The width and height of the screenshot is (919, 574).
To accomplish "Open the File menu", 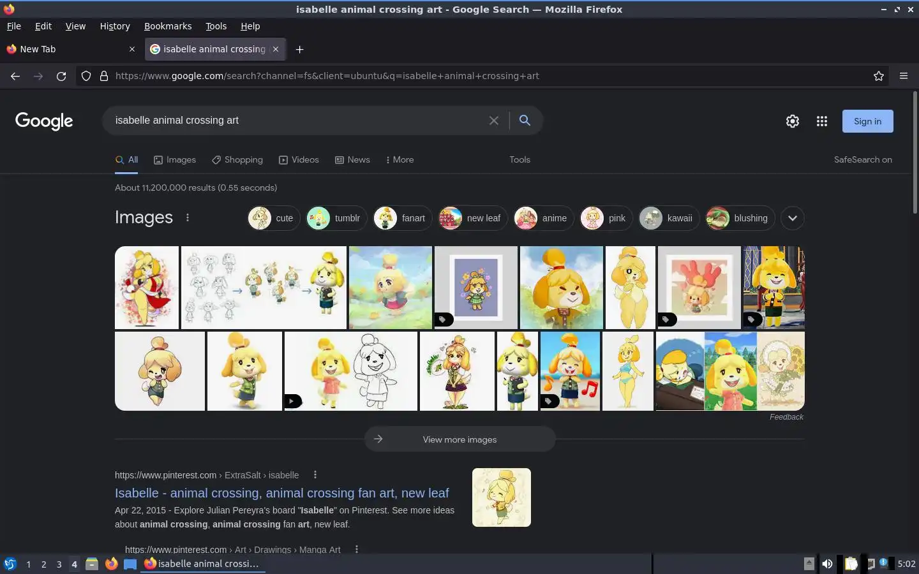I will [13, 26].
